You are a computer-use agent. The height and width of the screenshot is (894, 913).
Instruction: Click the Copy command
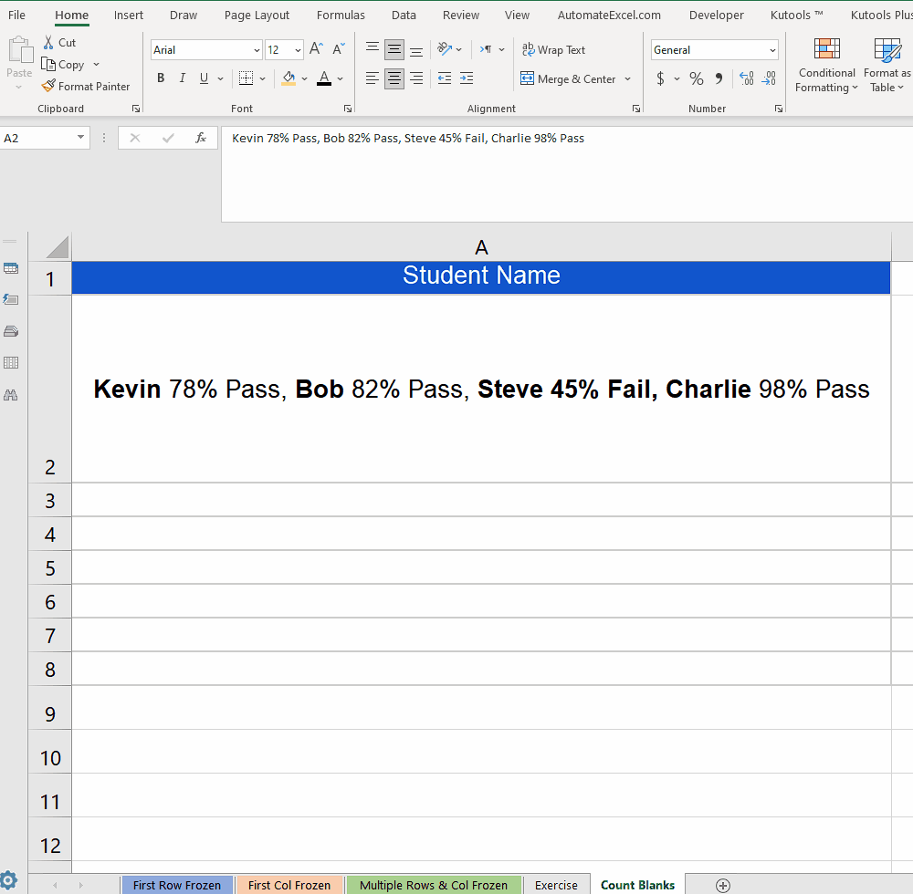[64, 64]
